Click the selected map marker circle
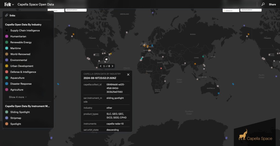The height and width of the screenshot is (146, 280). click(x=106, y=59)
